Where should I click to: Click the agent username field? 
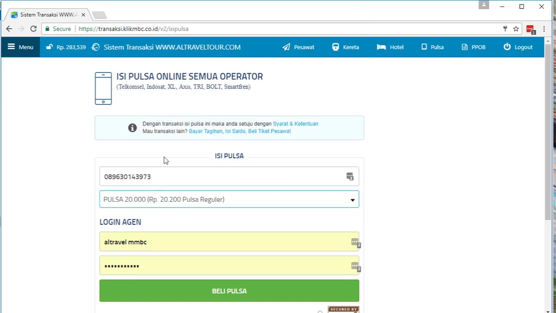point(229,242)
